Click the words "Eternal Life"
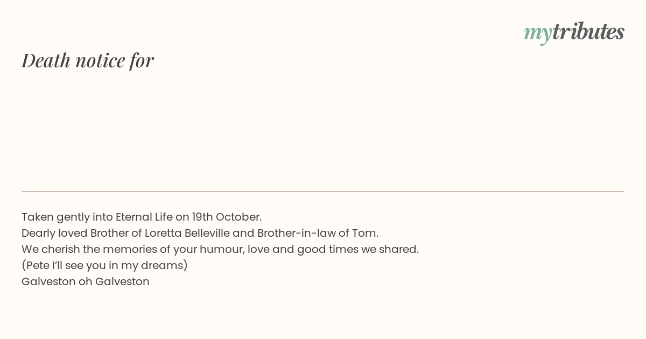The height and width of the screenshot is (339, 646). click(x=144, y=217)
